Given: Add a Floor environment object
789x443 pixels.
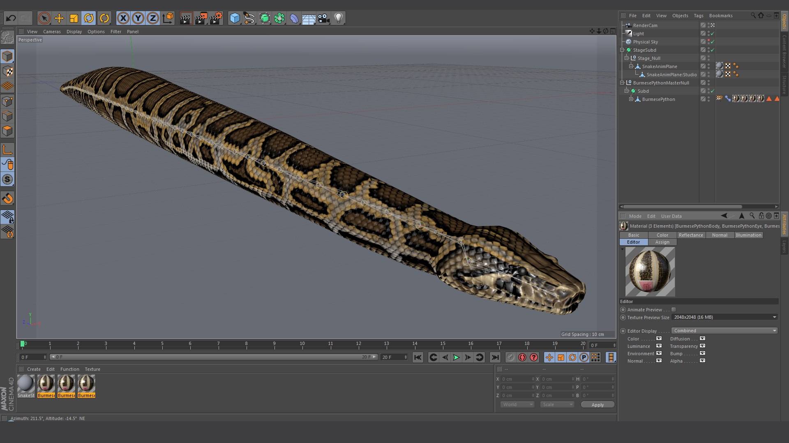Looking at the screenshot, I should pos(309,18).
